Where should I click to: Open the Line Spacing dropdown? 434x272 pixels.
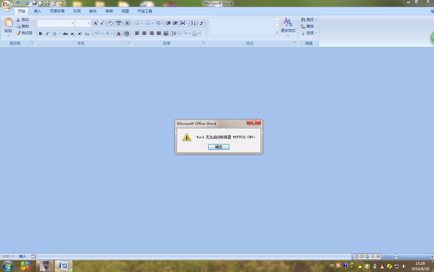175,33
